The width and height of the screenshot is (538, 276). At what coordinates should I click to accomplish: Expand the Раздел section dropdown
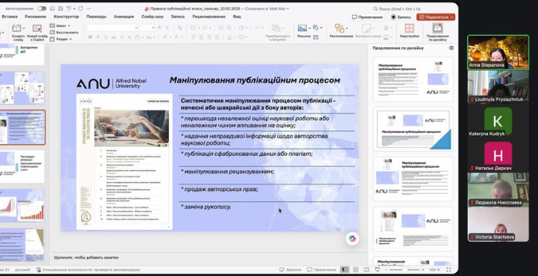tap(61, 39)
